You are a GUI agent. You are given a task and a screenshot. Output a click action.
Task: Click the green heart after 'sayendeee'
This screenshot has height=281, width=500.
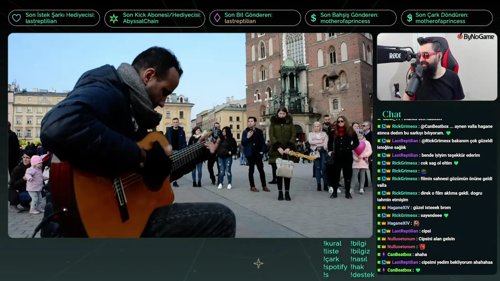(x=446, y=215)
